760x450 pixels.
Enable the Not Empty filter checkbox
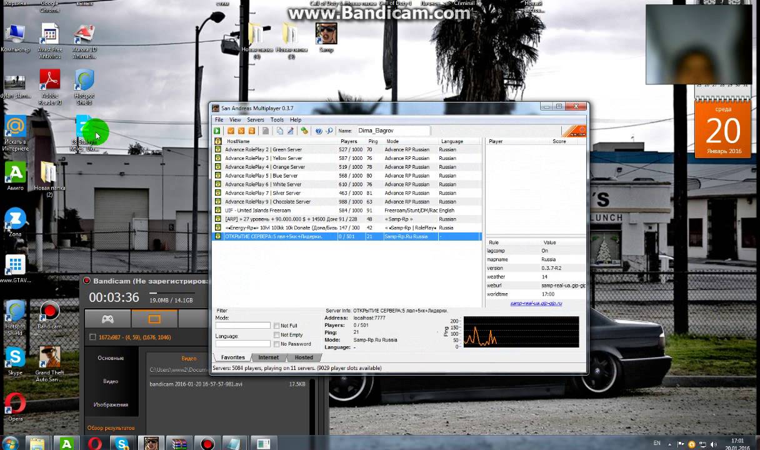click(276, 335)
